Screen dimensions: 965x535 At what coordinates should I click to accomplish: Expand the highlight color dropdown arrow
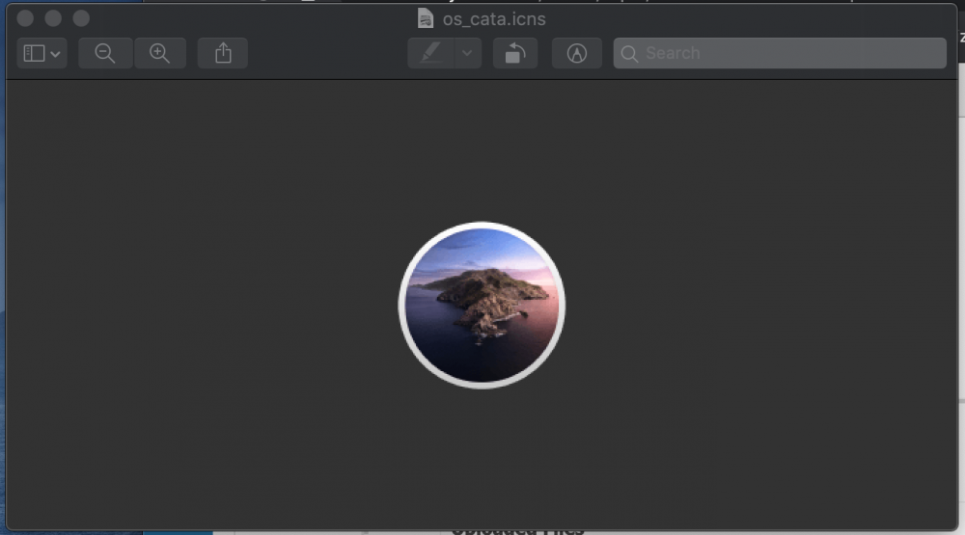coord(468,54)
